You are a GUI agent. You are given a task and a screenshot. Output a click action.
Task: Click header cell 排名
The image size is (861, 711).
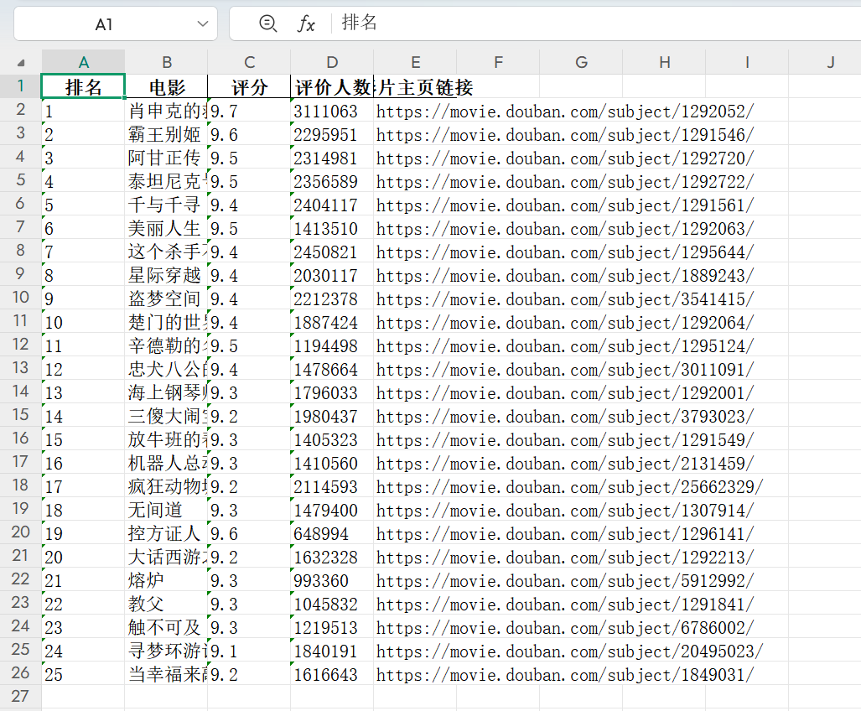(84, 86)
